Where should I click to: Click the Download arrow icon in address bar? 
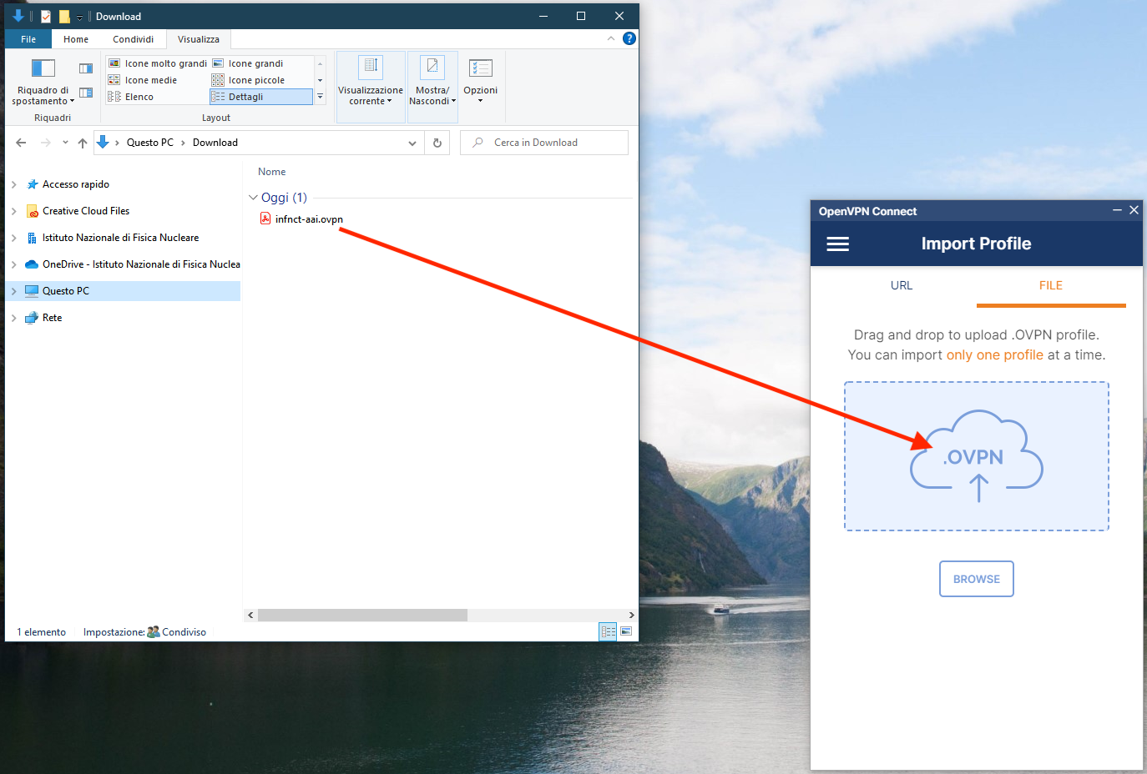pyautogui.click(x=103, y=143)
